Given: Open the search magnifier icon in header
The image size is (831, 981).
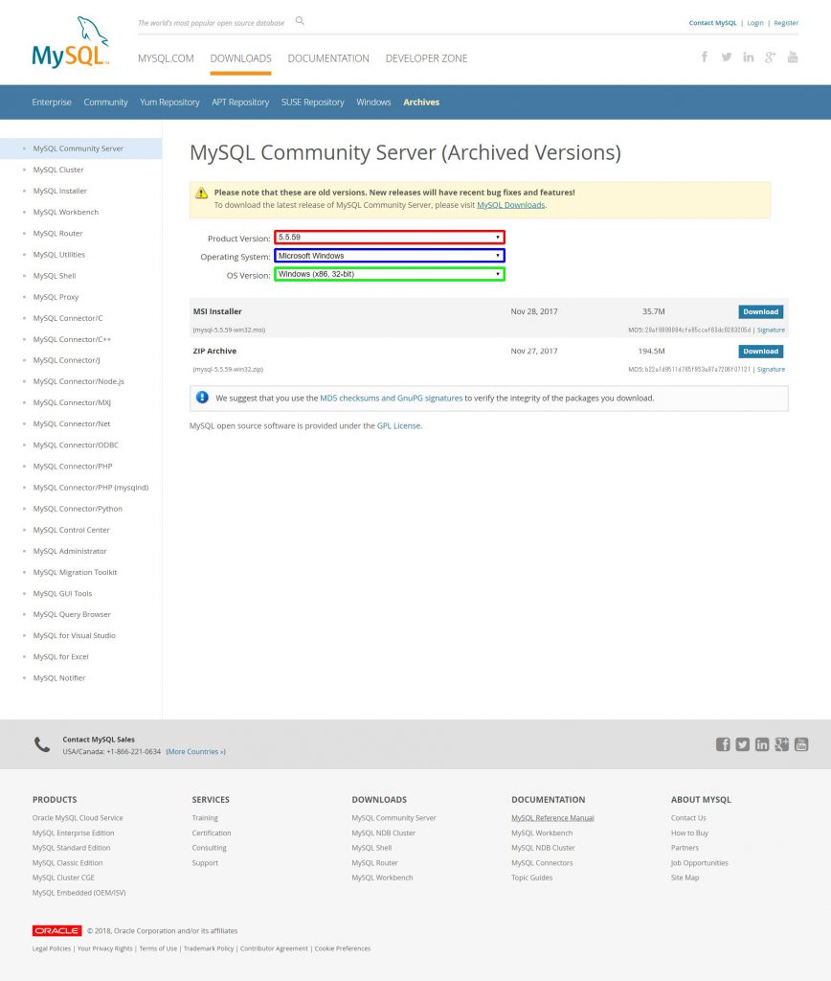Looking at the screenshot, I should pos(300,21).
